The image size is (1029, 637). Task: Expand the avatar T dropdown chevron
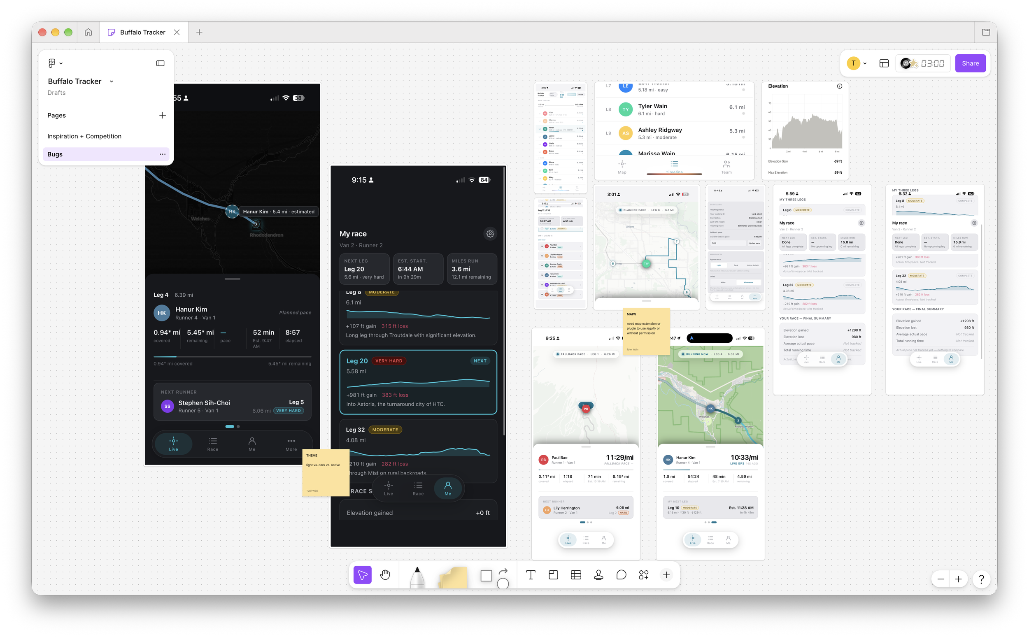pos(865,63)
